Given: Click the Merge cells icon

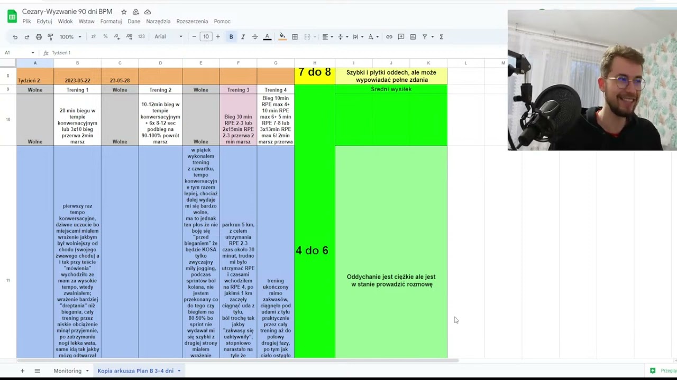Looking at the screenshot, I should tap(307, 37).
